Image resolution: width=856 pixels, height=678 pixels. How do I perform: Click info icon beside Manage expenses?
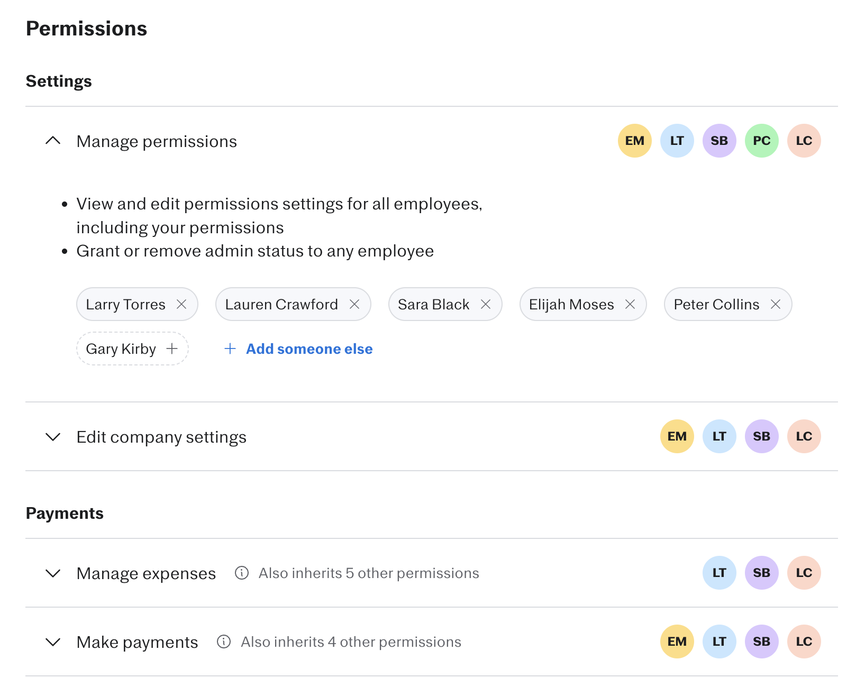click(242, 573)
